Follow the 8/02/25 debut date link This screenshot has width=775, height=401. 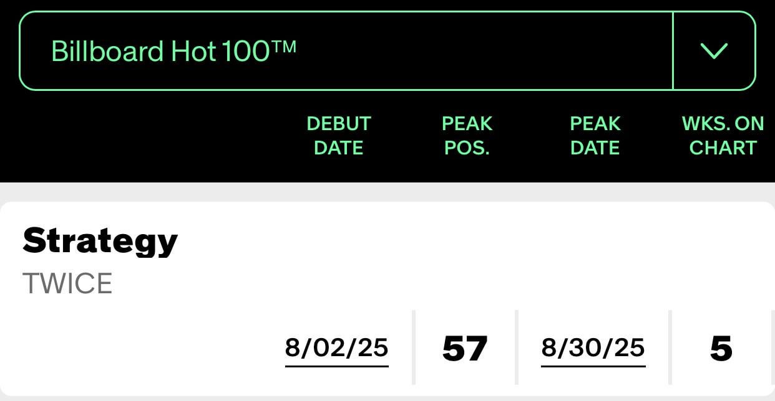coord(337,349)
